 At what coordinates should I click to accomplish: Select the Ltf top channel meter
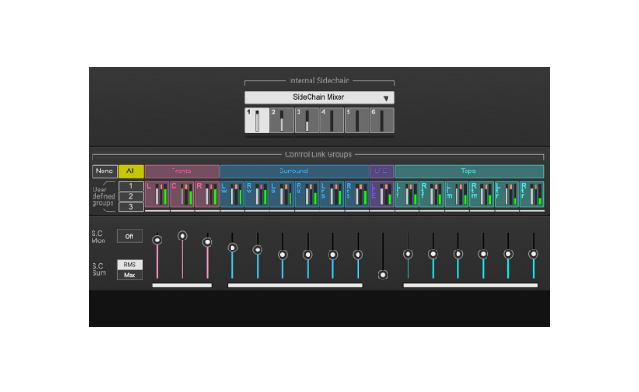pyautogui.click(x=407, y=195)
